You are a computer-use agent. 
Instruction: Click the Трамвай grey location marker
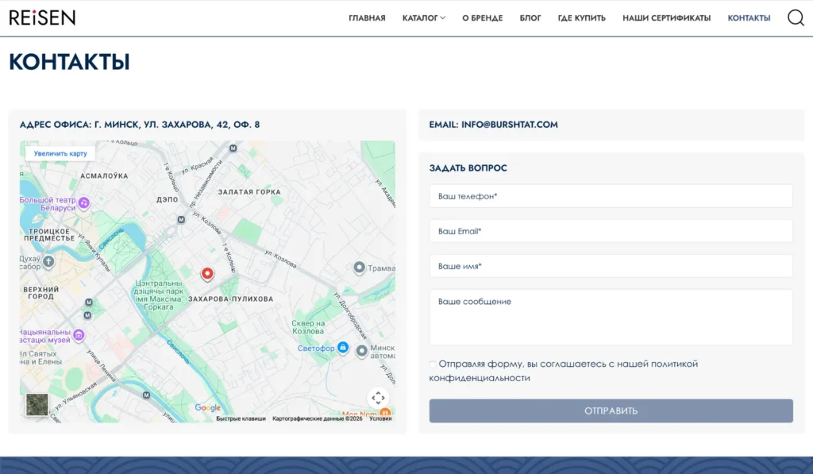coord(359,268)
